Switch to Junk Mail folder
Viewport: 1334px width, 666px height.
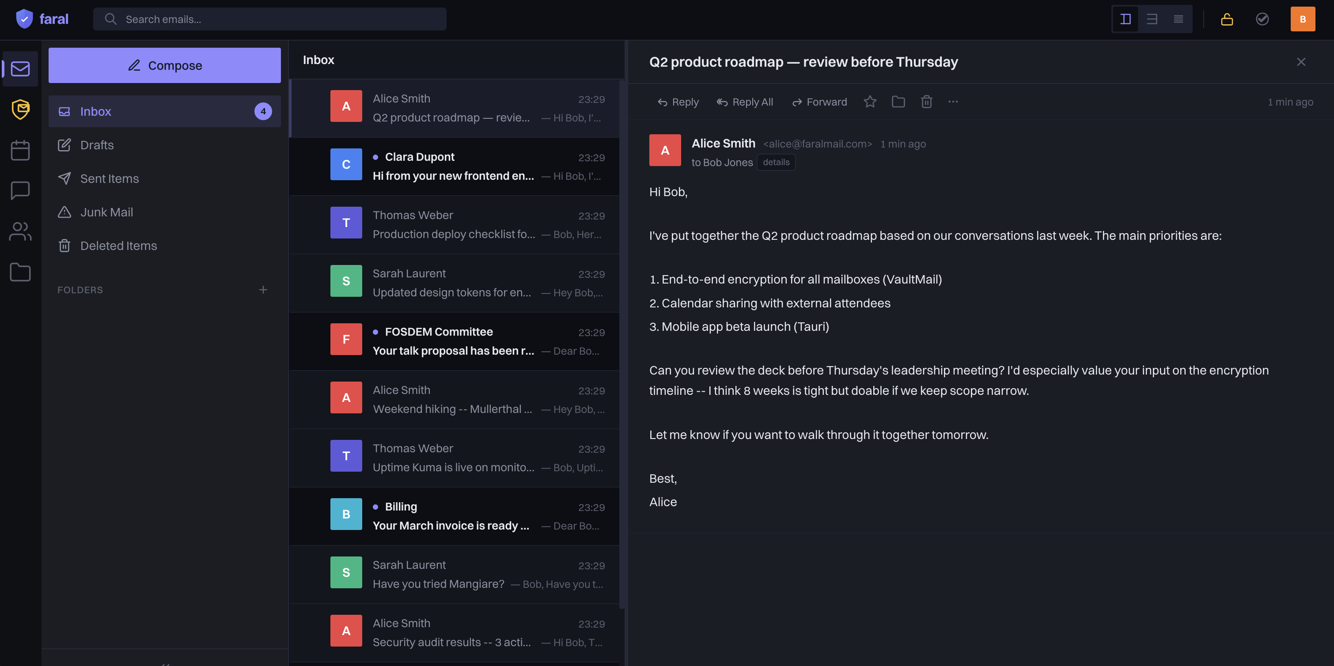coord(107,212)
